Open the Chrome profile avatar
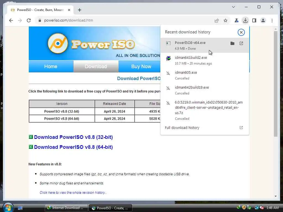The image size is (283, 212). [263, 20]
